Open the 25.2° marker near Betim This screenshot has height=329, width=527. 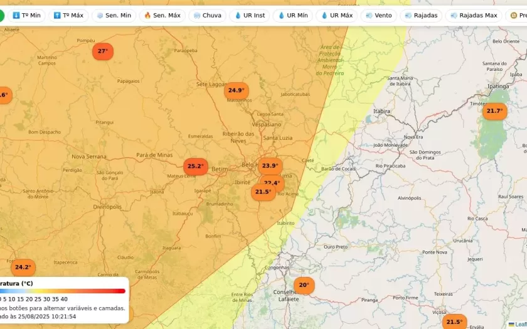(195, 167)
